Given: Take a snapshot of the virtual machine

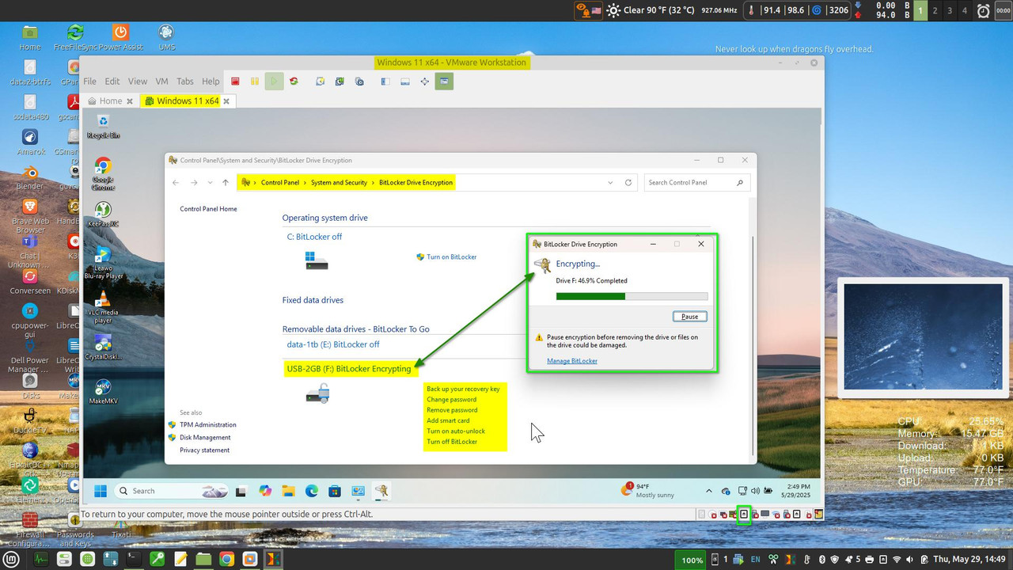Looking at the screenshot, I should coord(319,81).
